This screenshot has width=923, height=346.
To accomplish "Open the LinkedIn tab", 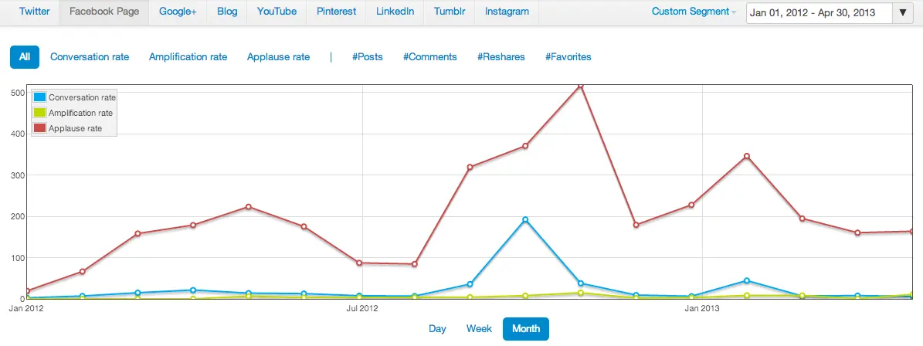I will pos(395,12).
